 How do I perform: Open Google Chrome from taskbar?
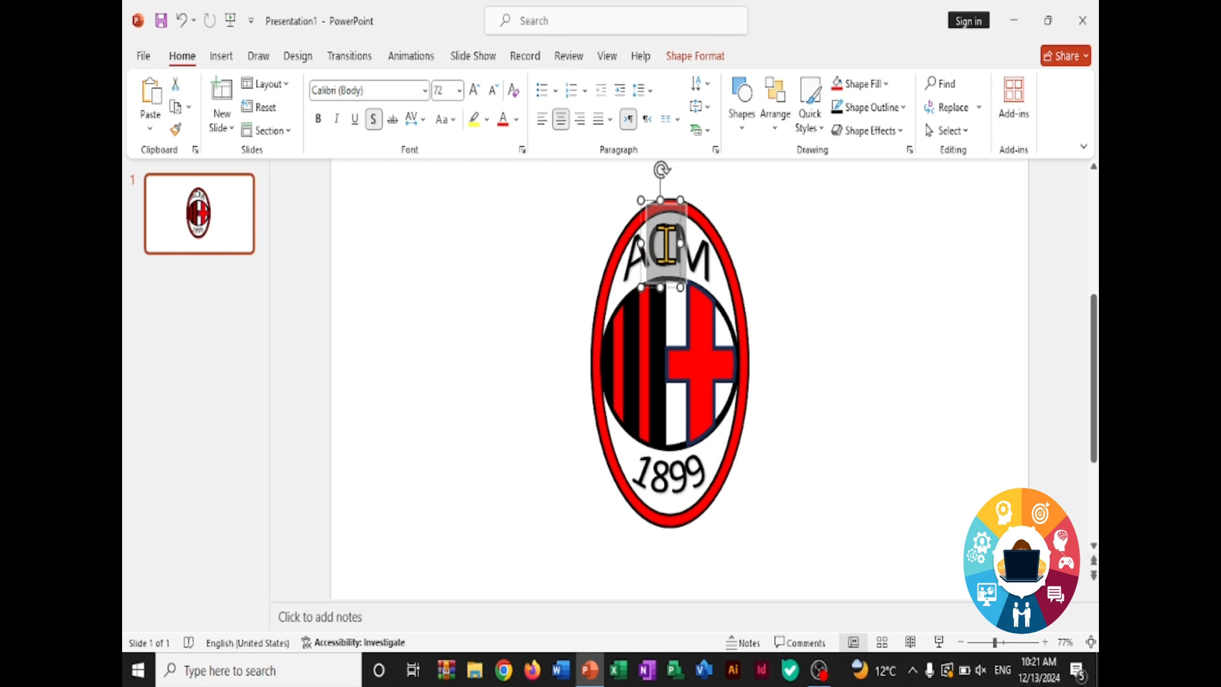tap(504, 670)
